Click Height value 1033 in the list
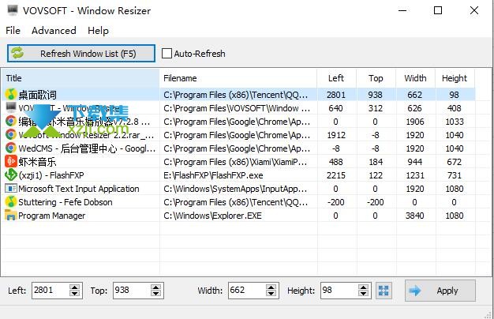 click(455, 122)
